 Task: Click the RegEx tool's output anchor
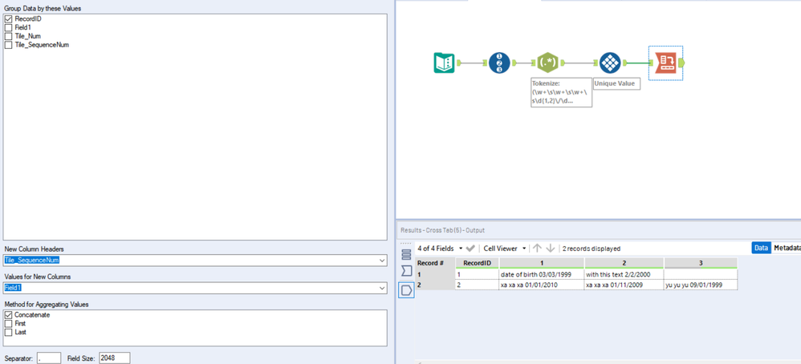click(x=563, y=63)
